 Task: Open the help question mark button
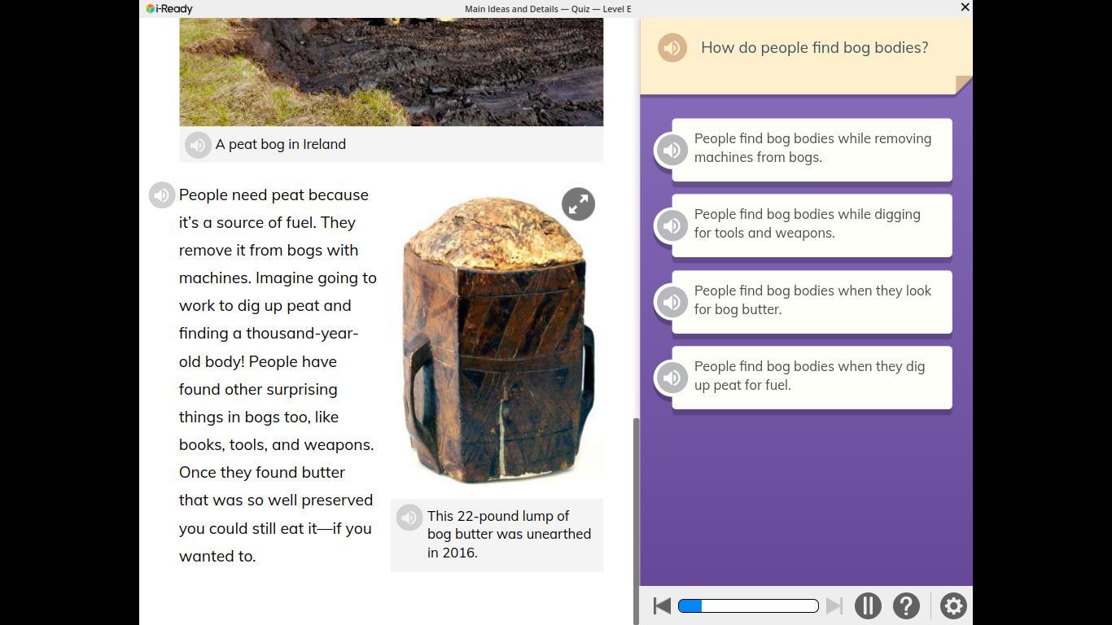click(x=906, y=606)
